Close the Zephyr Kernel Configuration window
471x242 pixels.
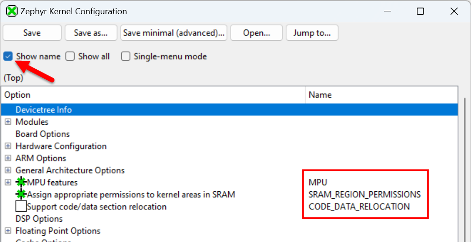[x=454, y=11]
